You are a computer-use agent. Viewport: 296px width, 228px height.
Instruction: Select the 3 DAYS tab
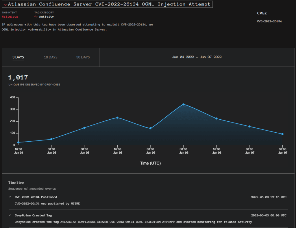(x=18, y=57)
